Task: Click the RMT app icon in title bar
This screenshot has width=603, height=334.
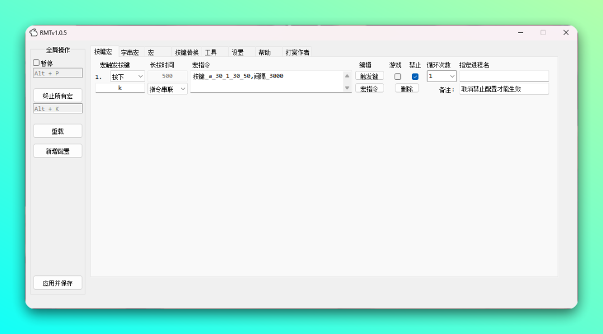Action: (34, 33)
